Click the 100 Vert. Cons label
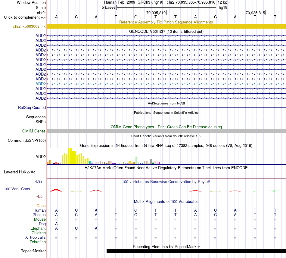 point(17,189)
